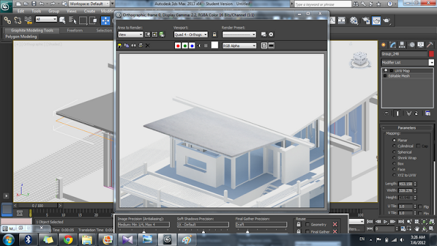
Task: Click the Polygon Modeling panel button
Action: pyautogui.click(x=21, y=36)
